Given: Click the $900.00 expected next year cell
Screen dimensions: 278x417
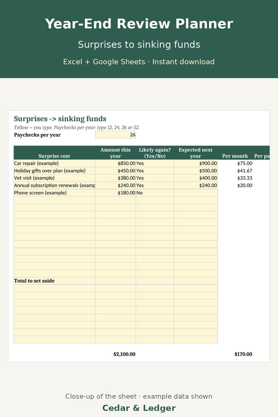Looking at the screenshot, I should pyautogui.click(x=196, y=163).
